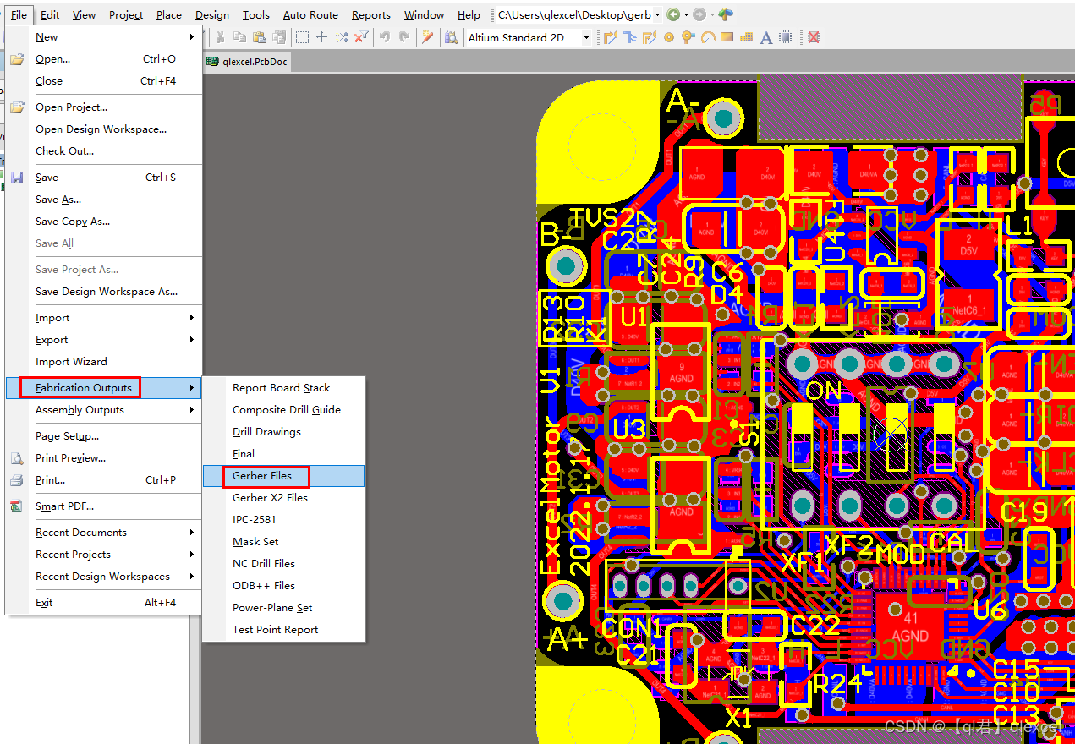Select the Place Arc tool
Screen dimensions: 1075x744
707,37
